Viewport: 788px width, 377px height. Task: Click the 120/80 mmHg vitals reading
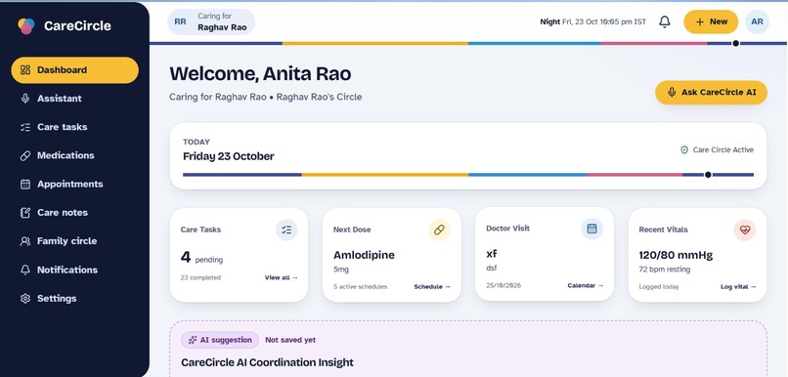tap(676, 255)
